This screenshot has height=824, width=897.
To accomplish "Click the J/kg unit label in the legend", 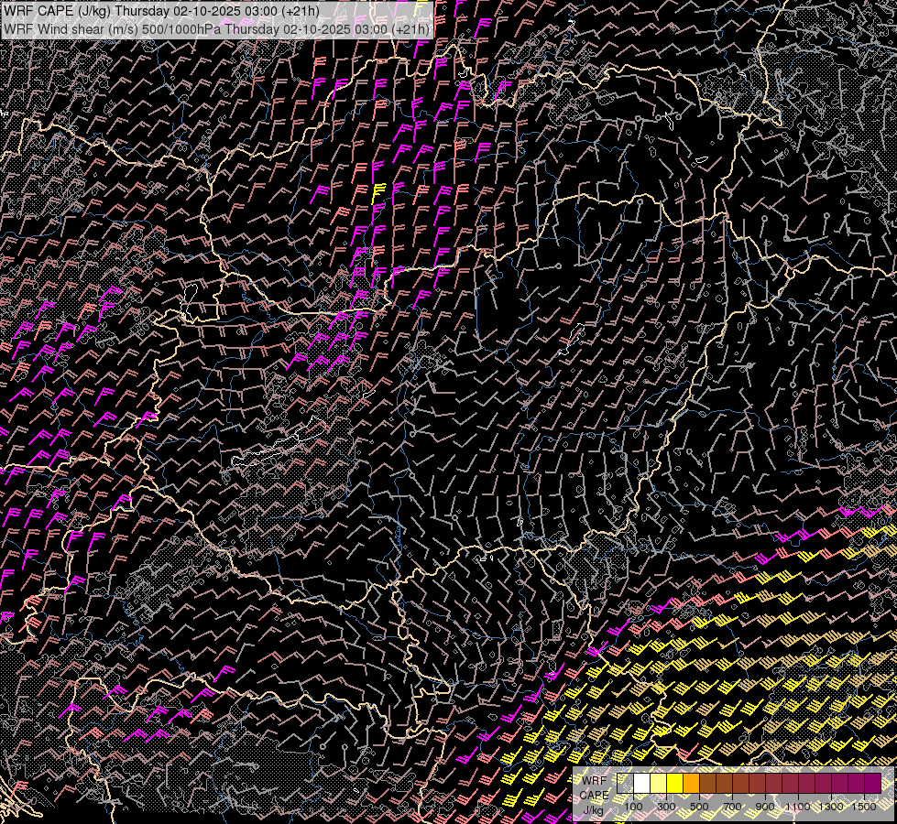I will point(593,810).
